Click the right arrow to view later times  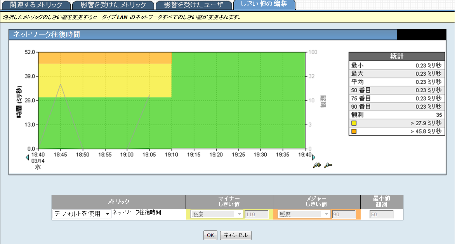313,157
